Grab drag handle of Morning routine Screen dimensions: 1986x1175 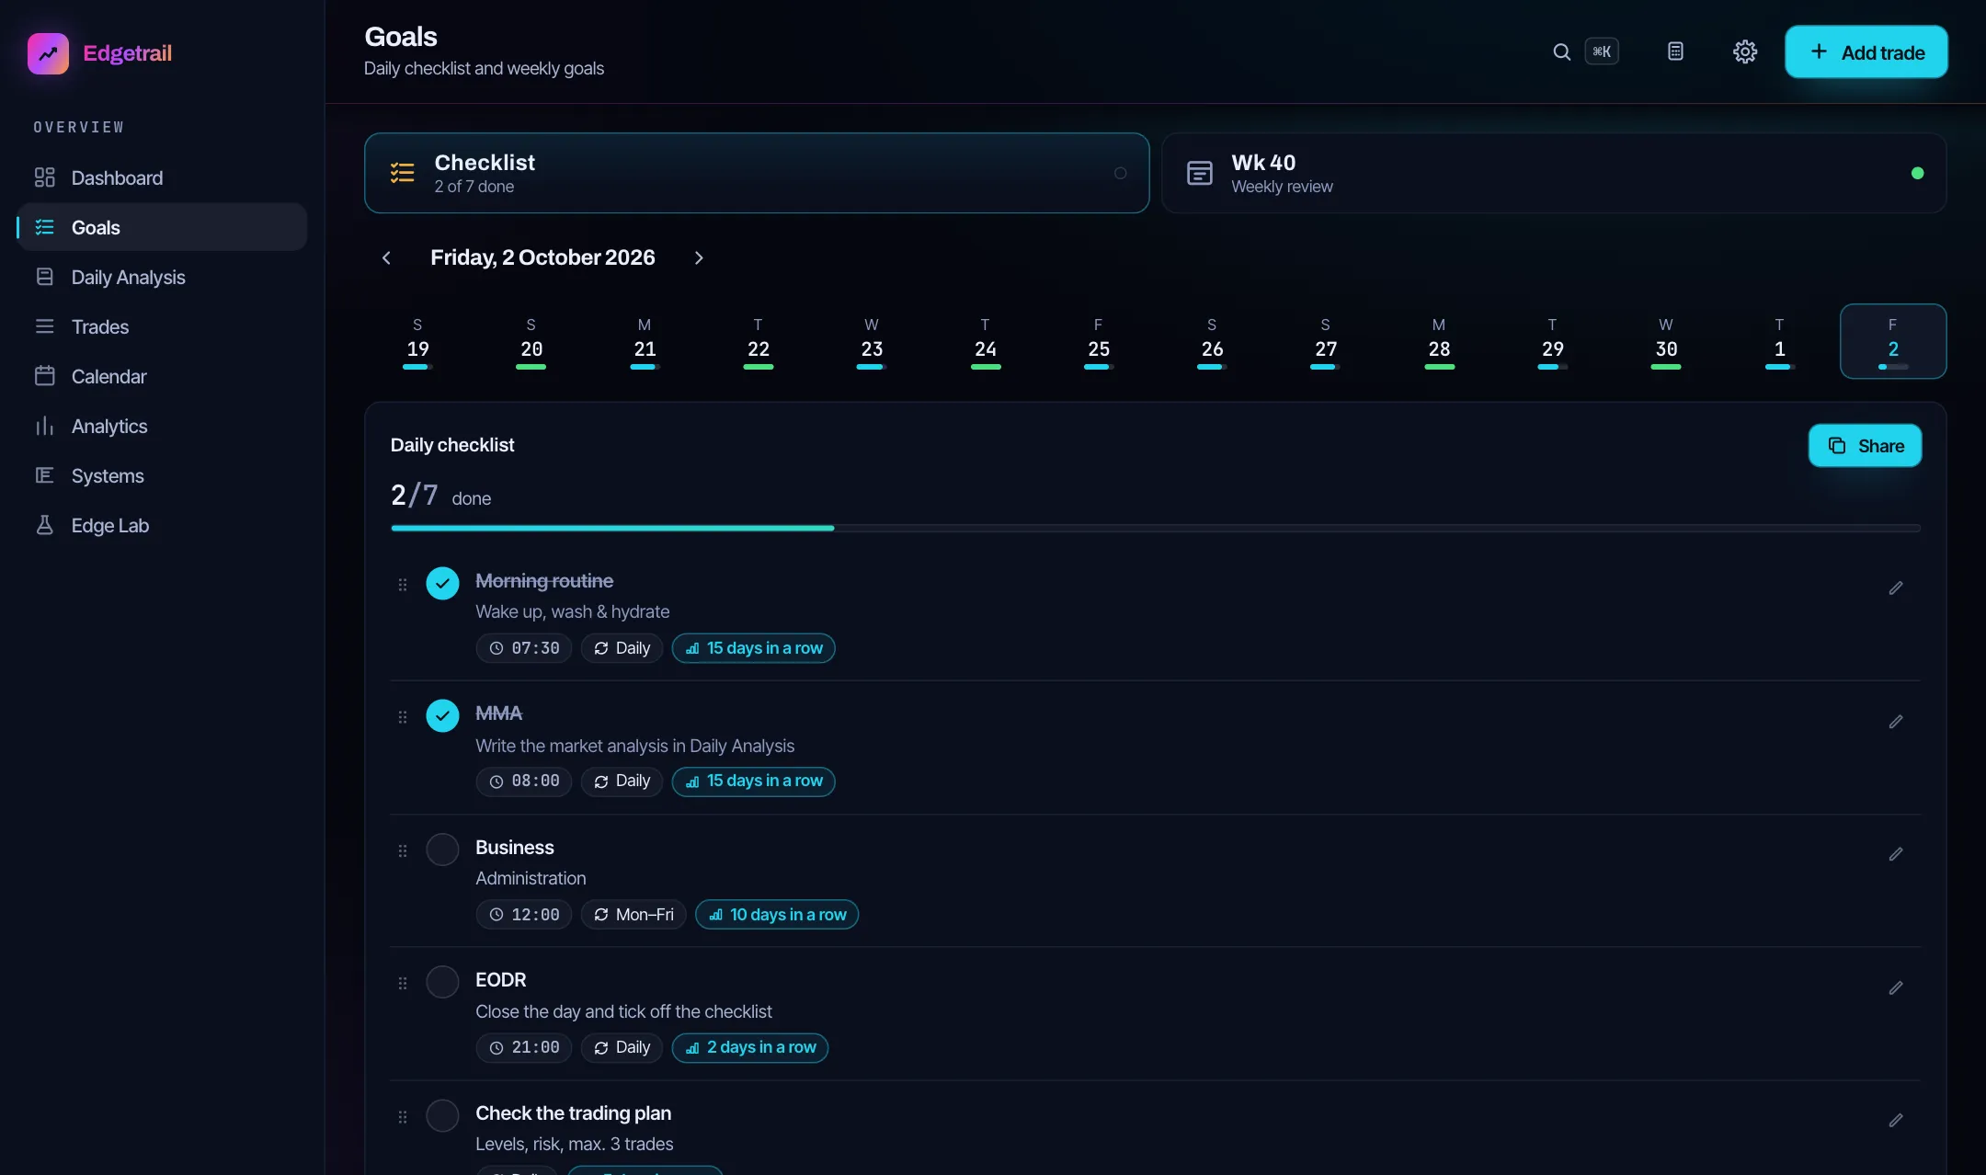click(x=402, y=585)
